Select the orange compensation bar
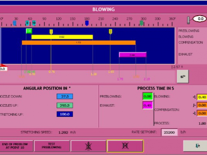Viewport: 207px width, 155px height. click(78, 43)
